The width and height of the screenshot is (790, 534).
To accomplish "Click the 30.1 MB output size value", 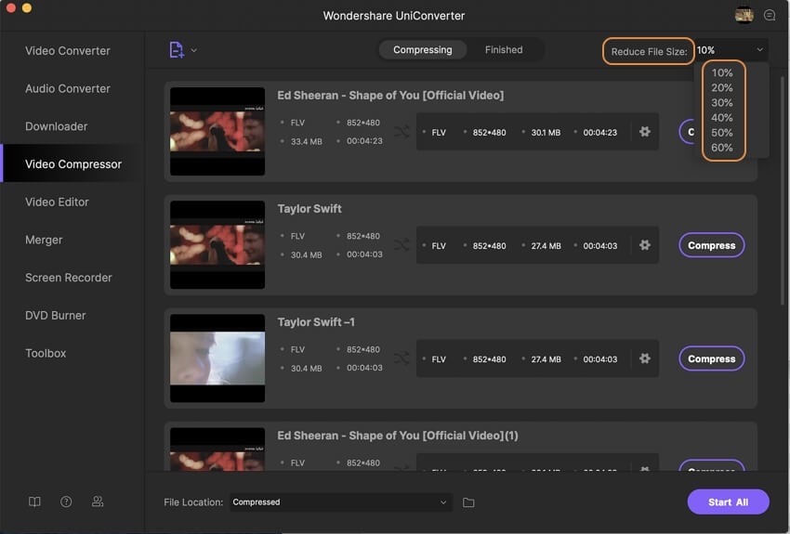I will click(546, 133).
